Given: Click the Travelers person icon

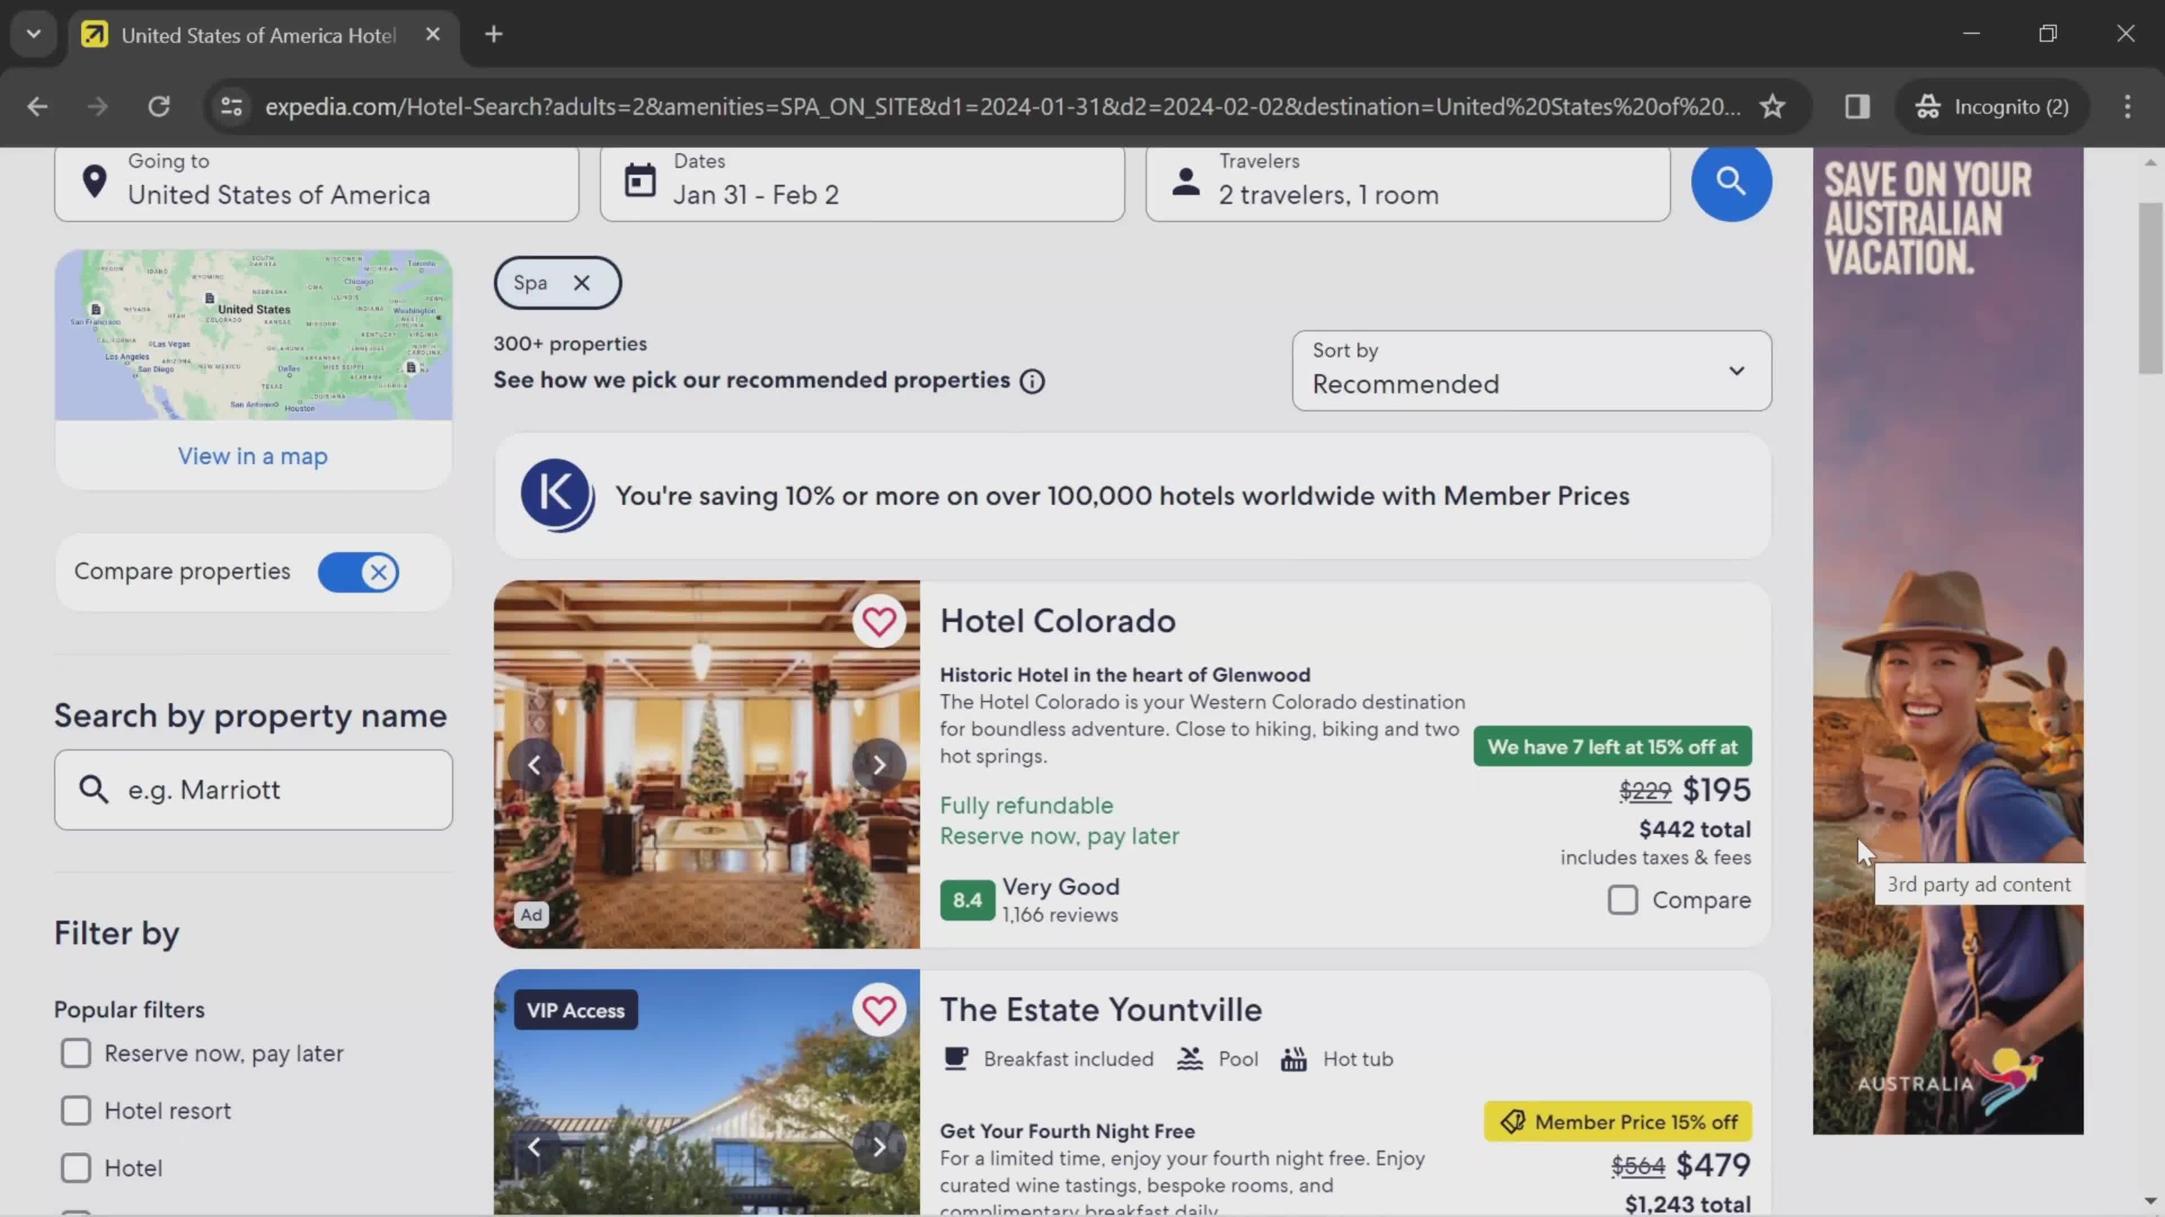Looking at the screenshot, I should click(1186, 181).
